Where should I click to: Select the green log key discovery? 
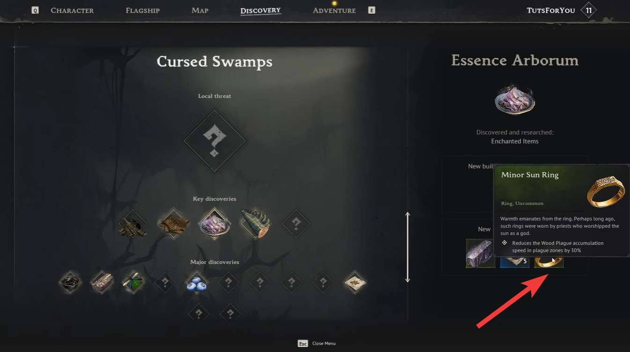click(x=256, y=224)
